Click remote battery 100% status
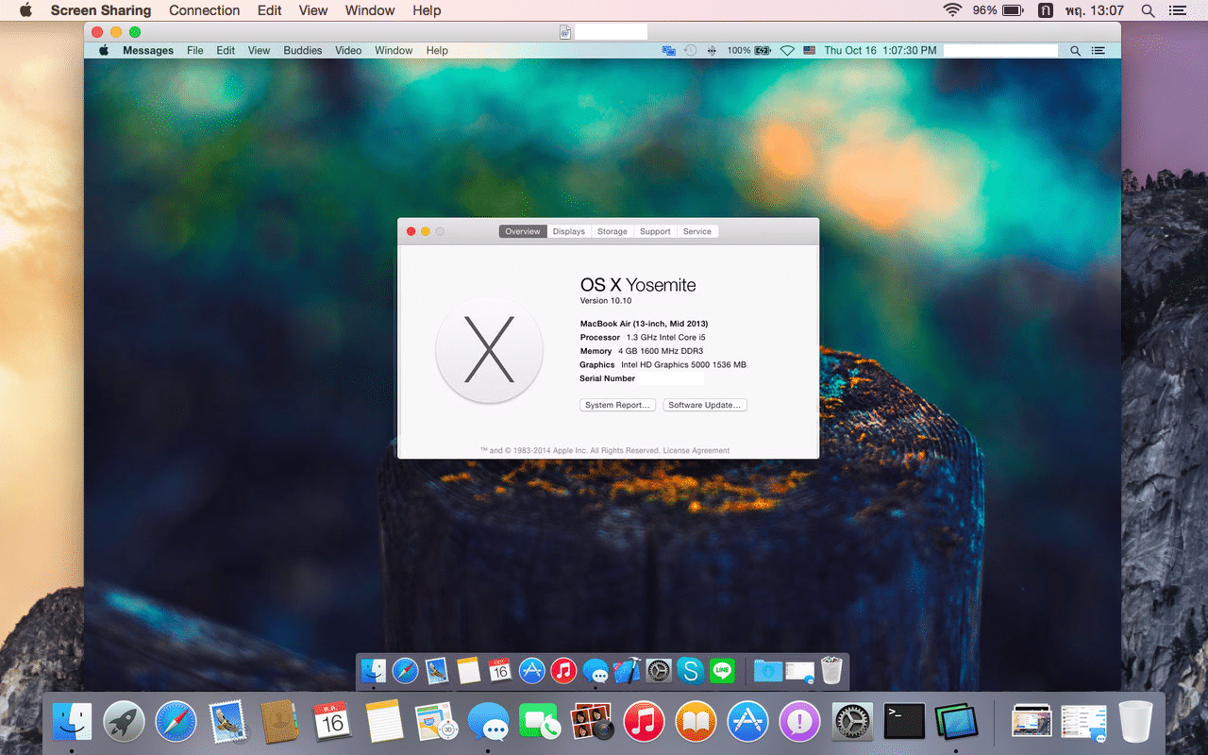The height and width of the screenshot is (755, 1208). tap(748, 51)
